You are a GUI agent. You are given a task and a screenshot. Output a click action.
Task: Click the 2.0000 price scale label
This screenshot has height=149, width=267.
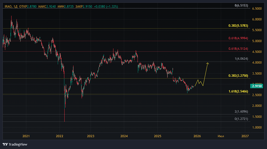point(257,106)
